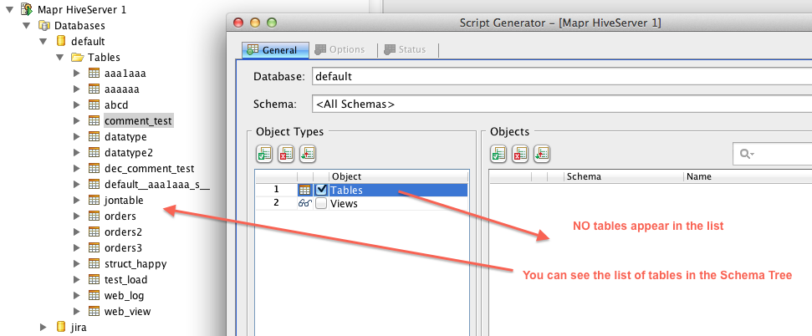Click the jira database cylinder icon
The height and width of the screenshot is (336, 812).
pos(60,327)
